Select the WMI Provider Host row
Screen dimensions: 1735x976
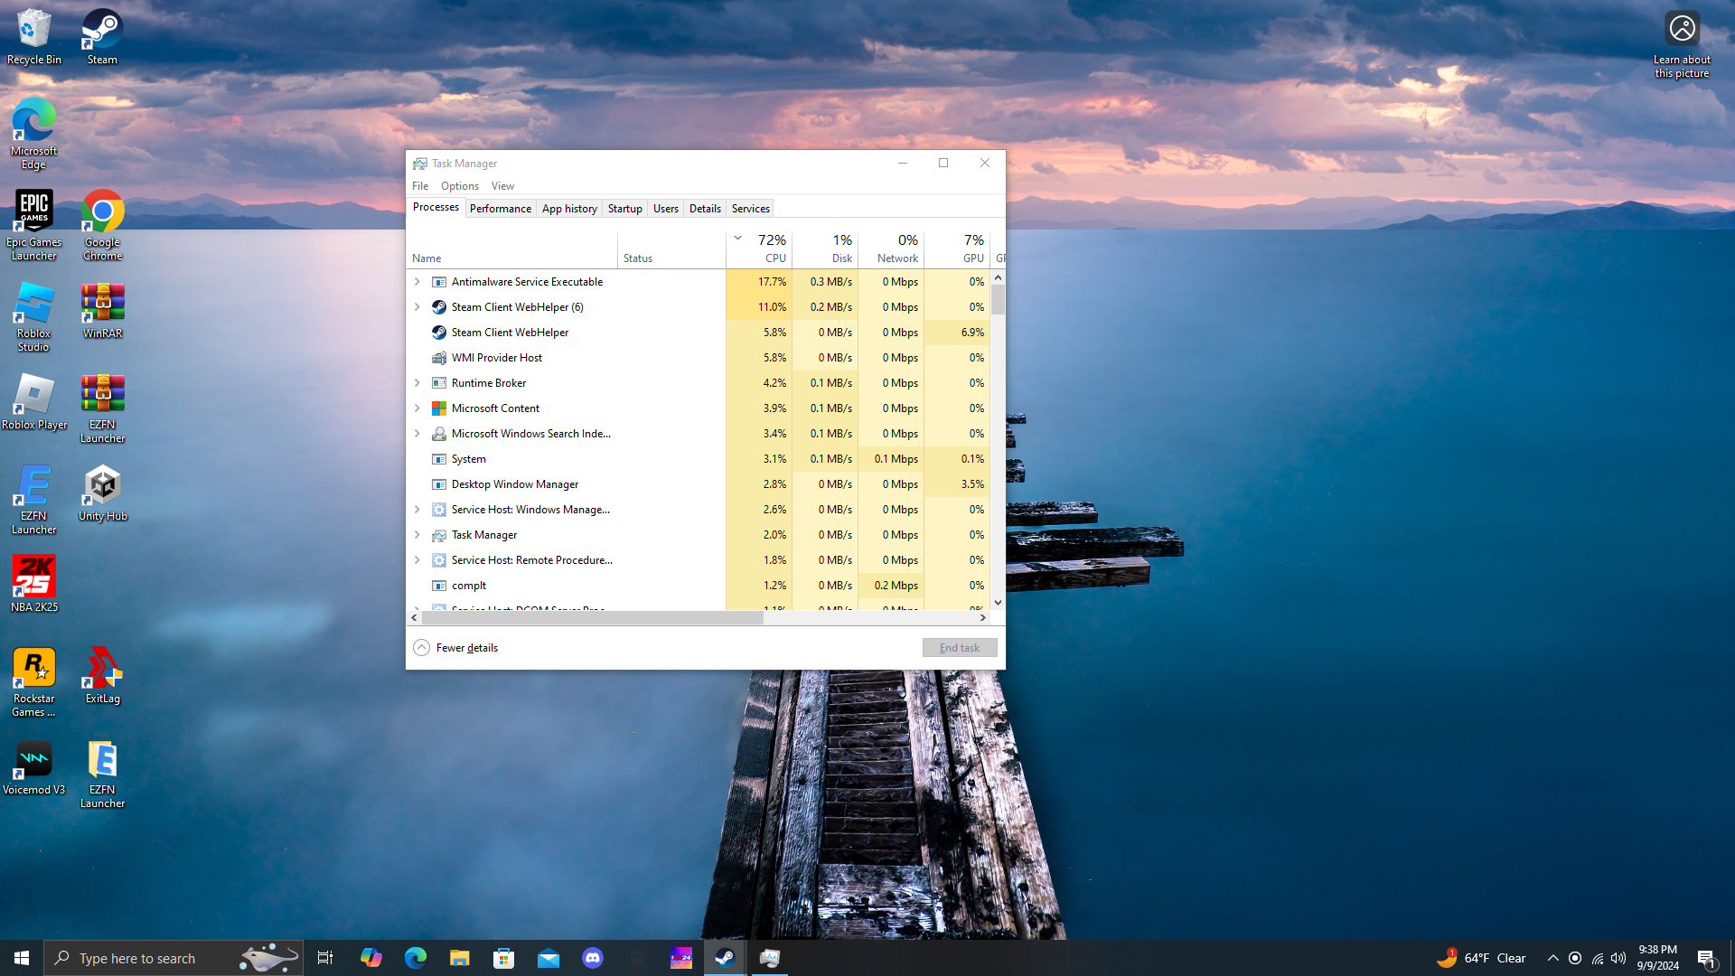pos(497,358)
